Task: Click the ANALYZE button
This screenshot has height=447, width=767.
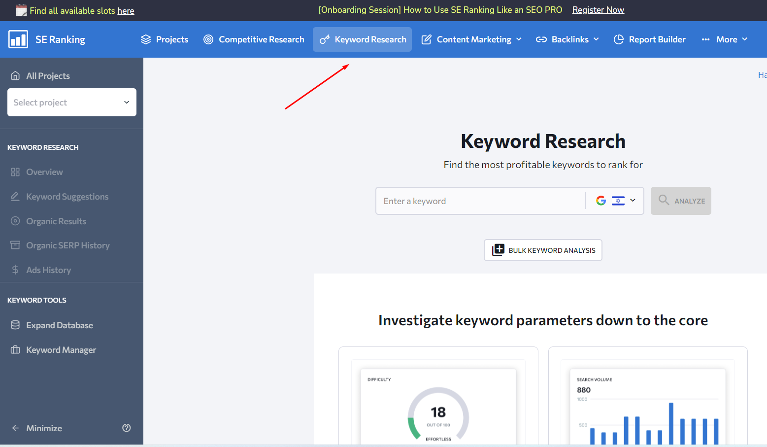Action: coord(681,201)
